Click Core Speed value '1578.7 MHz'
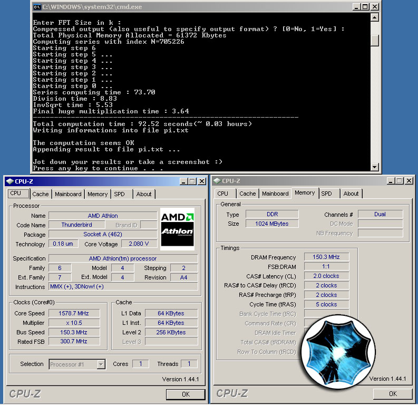 (74, 313)
